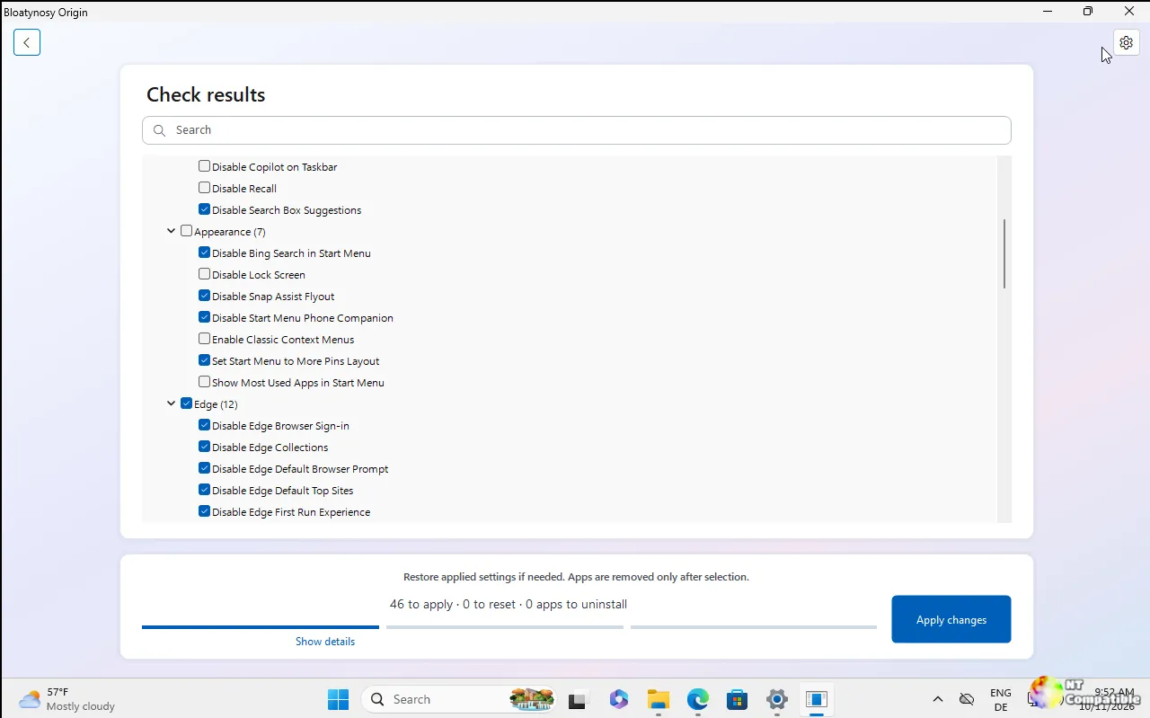Toggle the Edge (12) group checkbox
The height and width of the screenshot is (718, 1150).
pyautogui.click(x=186, y=403)
